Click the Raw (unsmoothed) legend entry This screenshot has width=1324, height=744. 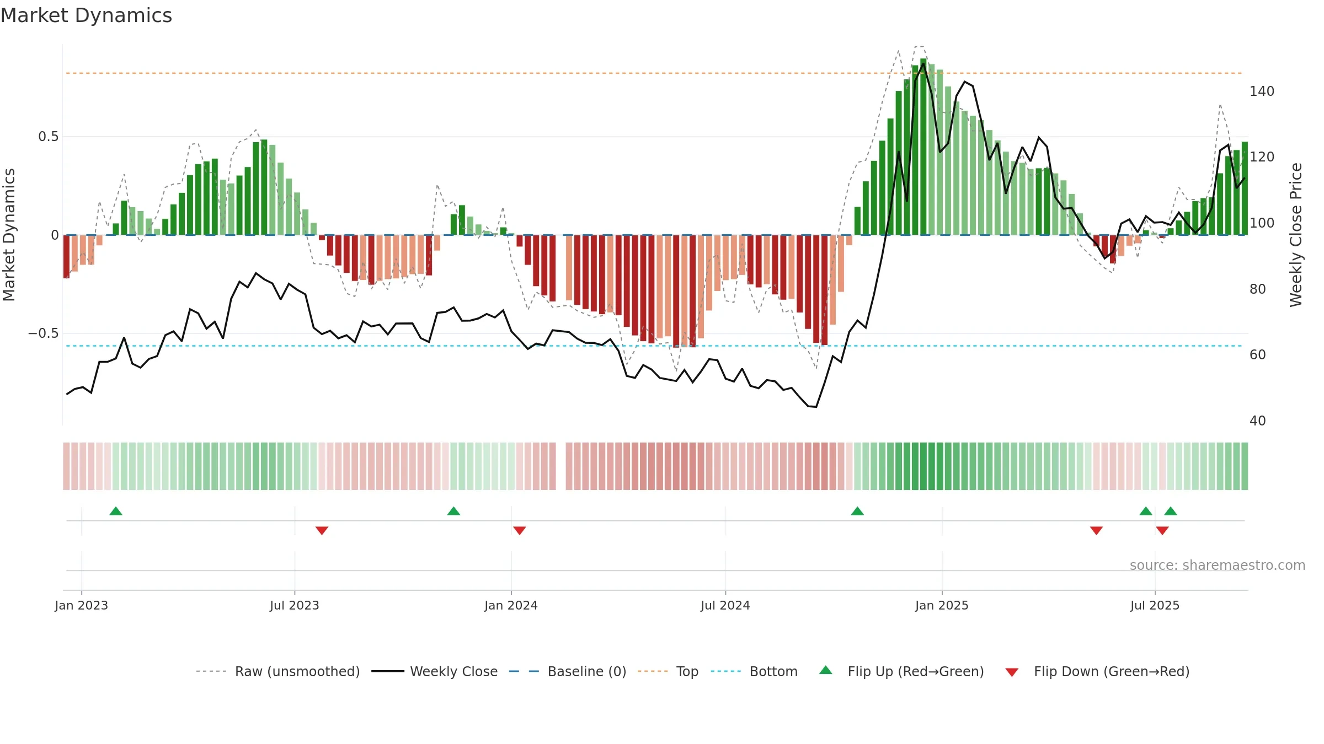pyautogui.click(x=278, y=671)
